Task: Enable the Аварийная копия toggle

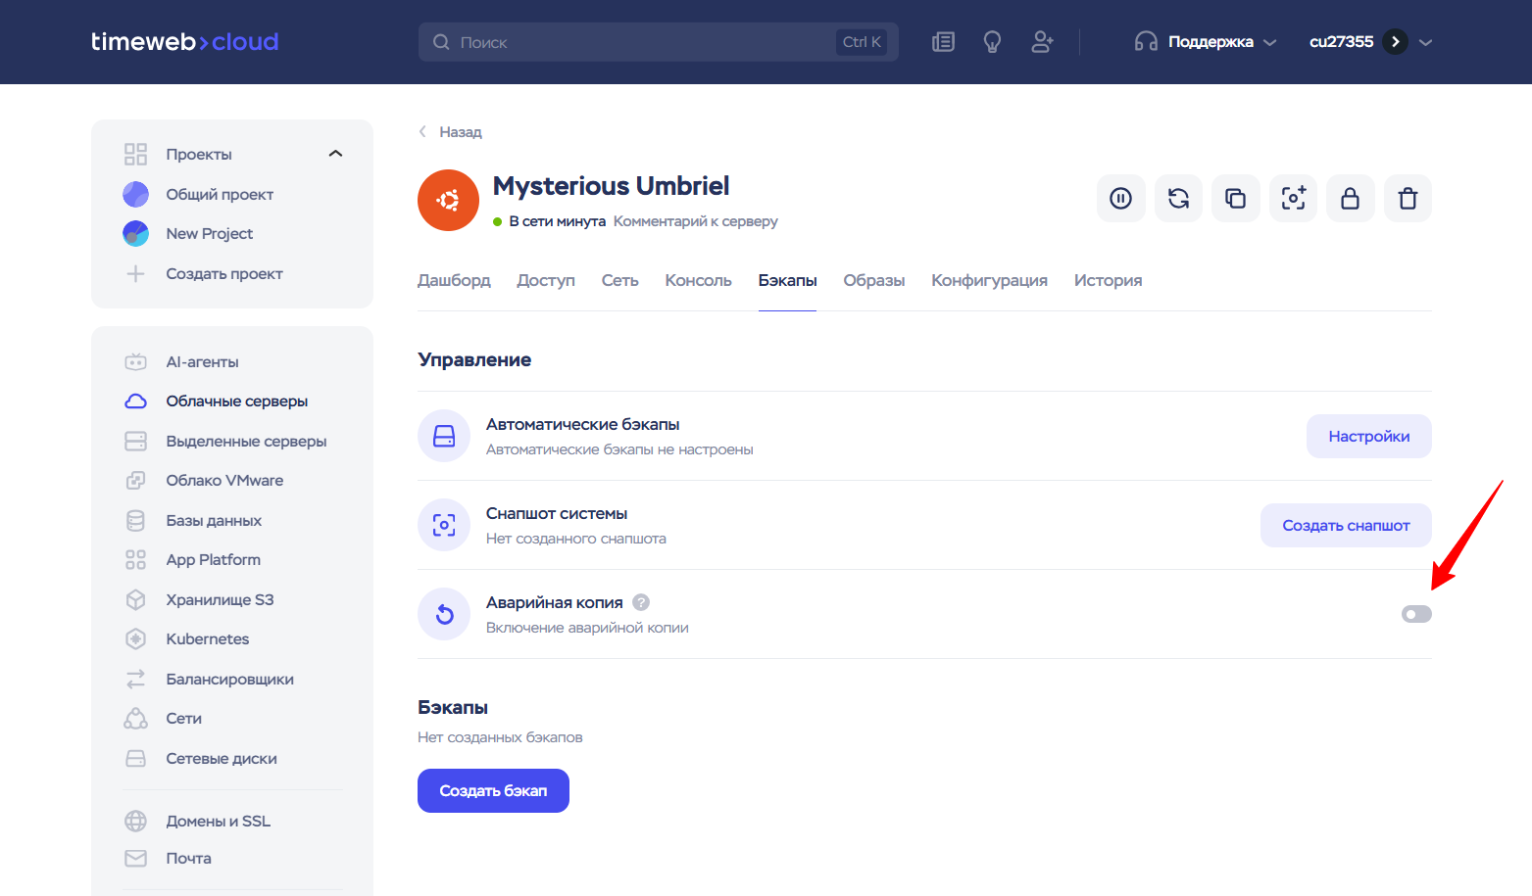Action: point(1416,614)
